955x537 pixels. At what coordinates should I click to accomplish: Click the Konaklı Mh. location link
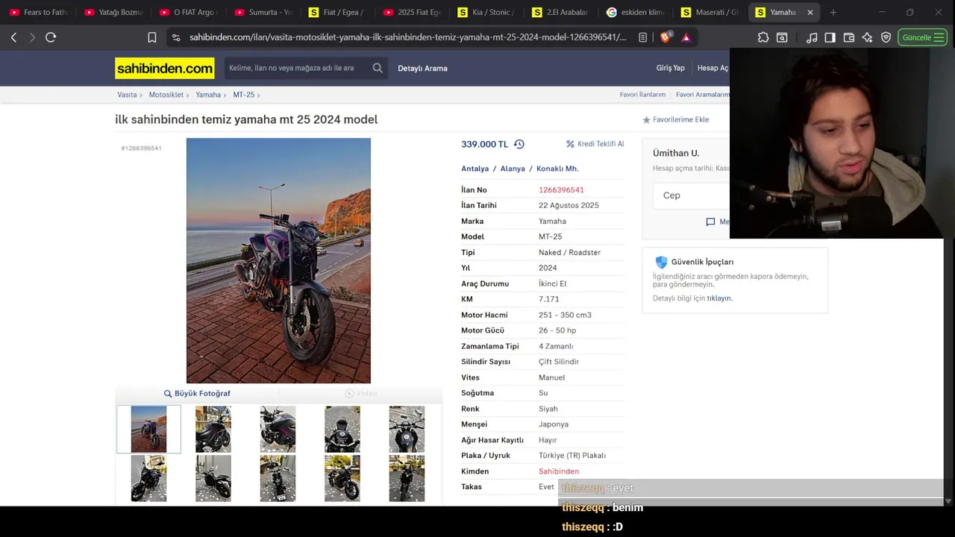coord(557,169)
